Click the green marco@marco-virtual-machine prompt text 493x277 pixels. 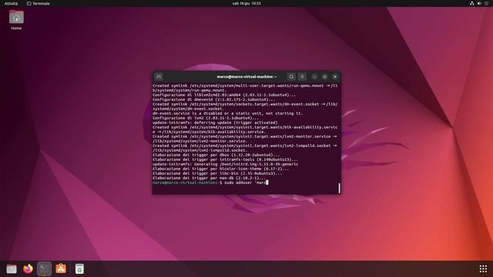[x=185, y=182]
